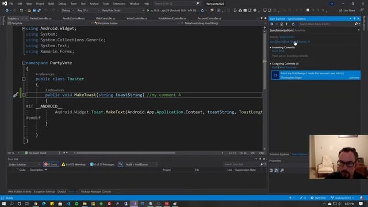368x207 pixels.
Task: Click the editor vertical scrollbar thumb
Action: click(264, 62)
